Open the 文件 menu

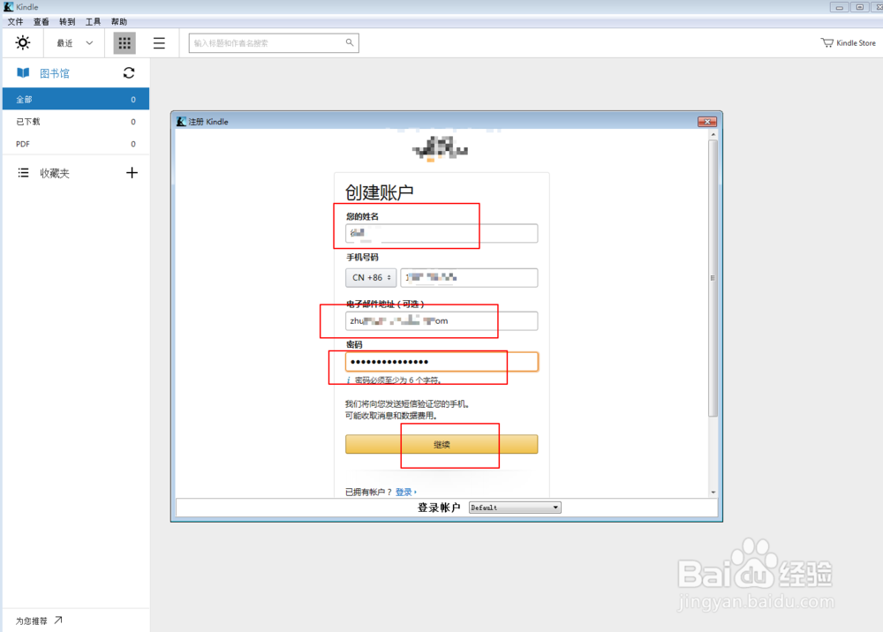coord(15,21)
